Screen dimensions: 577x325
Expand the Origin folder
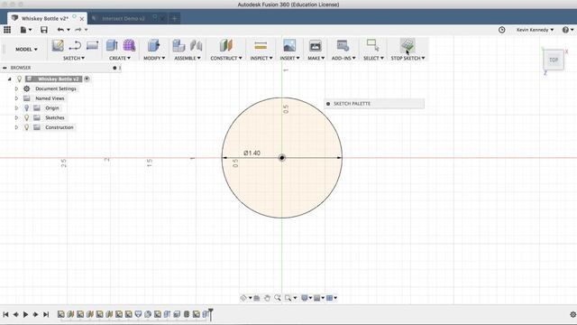16,108
